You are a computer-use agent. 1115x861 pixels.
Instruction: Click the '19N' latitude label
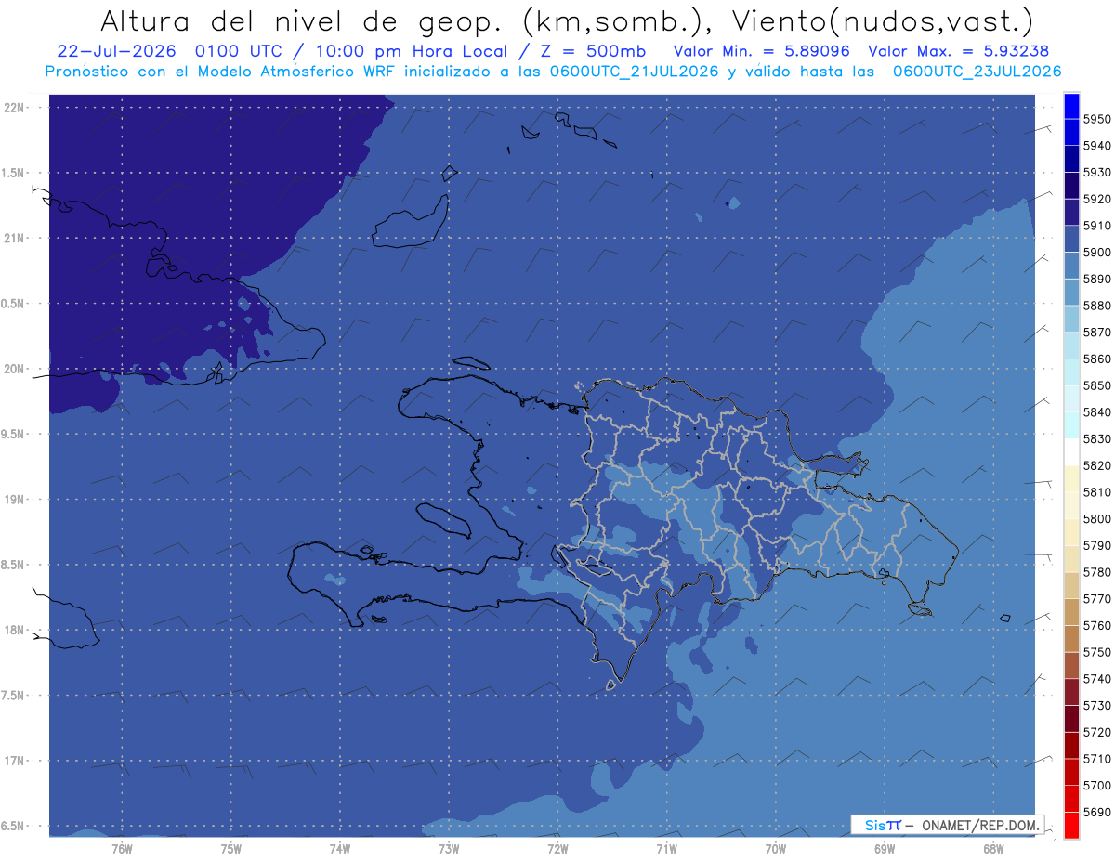click(x=15, y=499)
